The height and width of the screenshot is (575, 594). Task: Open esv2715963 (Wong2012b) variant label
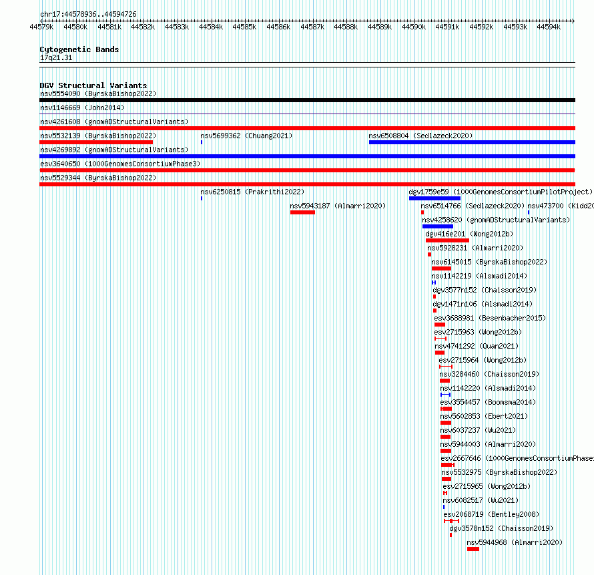click(478, 332)
